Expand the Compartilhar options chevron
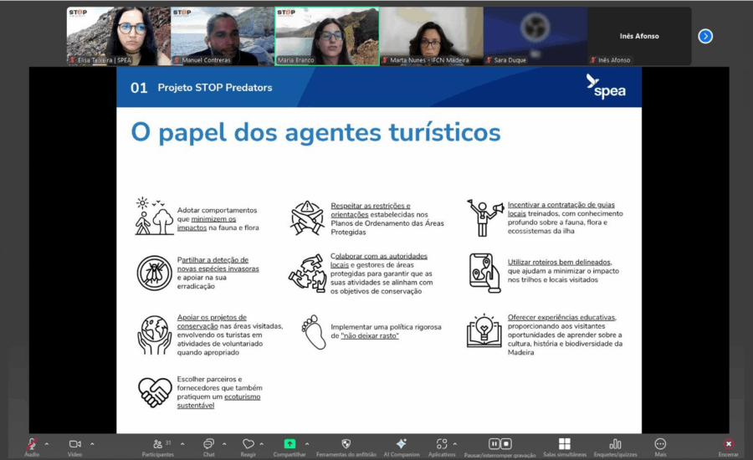Image resolution: width=753 pixels, height=460 pixels. (x=307, y=443)
